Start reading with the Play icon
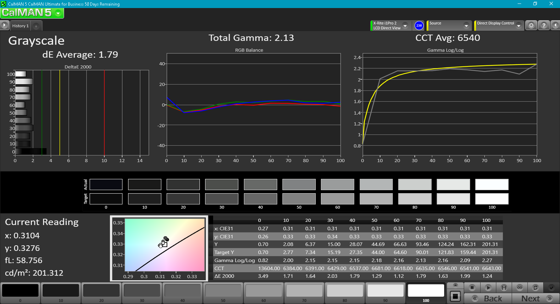560x304 pixels. tap(488, 288)
